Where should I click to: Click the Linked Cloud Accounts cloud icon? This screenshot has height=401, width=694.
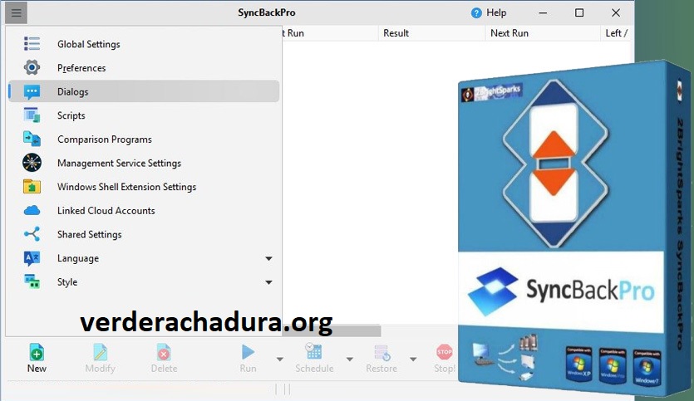click(32, 210)
